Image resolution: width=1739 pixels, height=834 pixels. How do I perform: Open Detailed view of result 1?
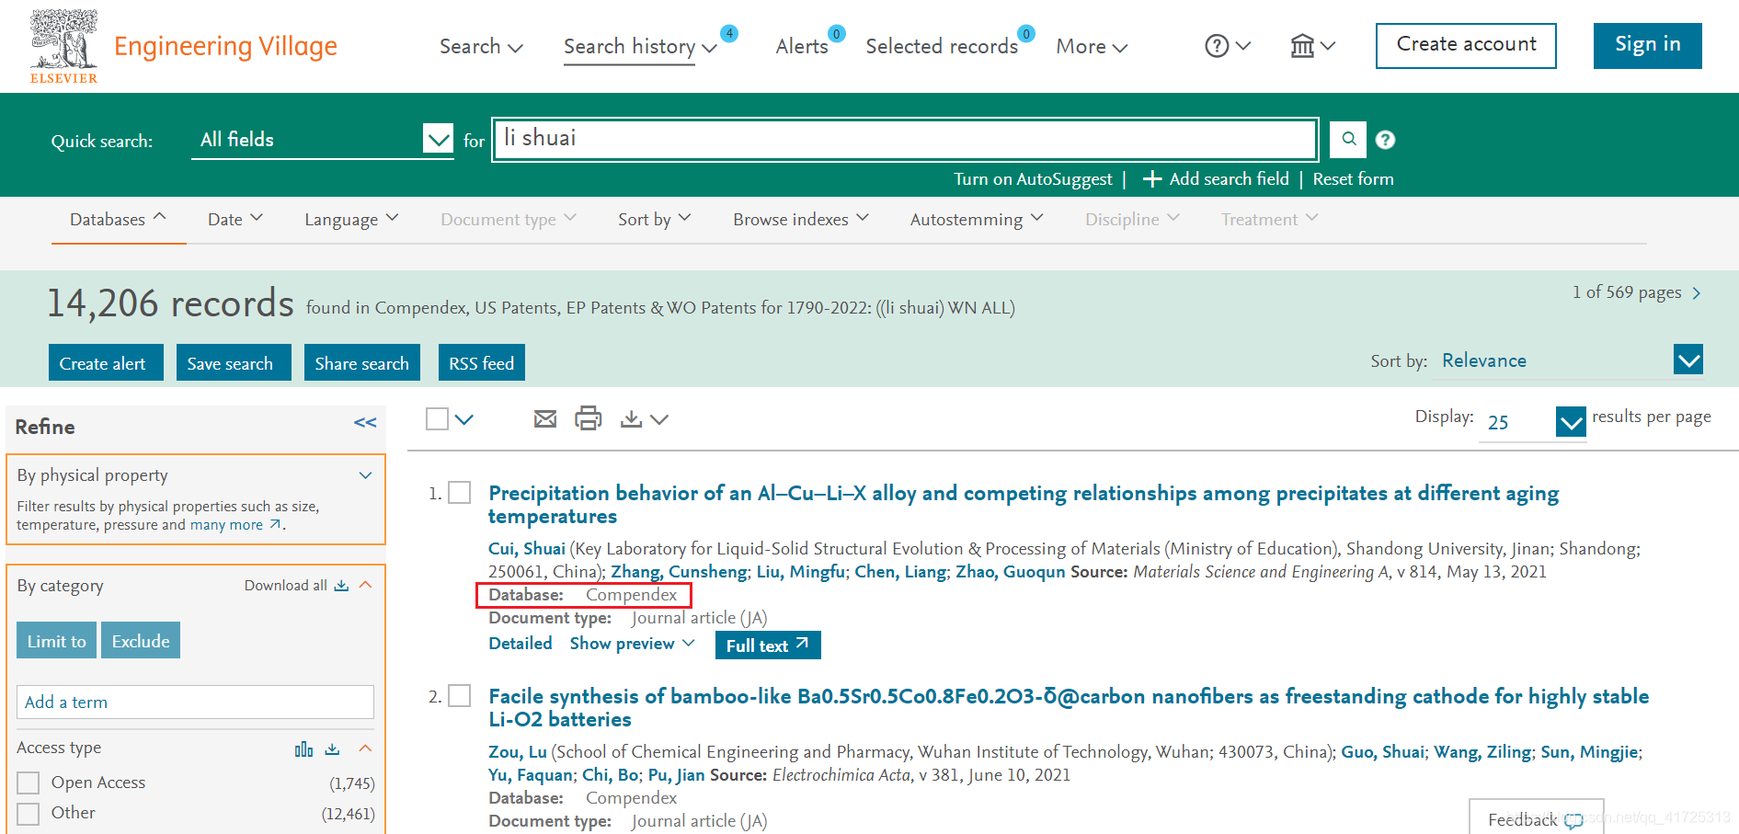pyautogui.click(x=521, y=644)
